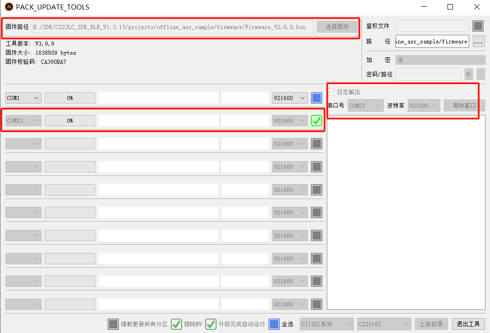Click the gray square beside 鉴权文件 field
The height and width of the screenshot is (333, 490).
click(x=478, y=26)
